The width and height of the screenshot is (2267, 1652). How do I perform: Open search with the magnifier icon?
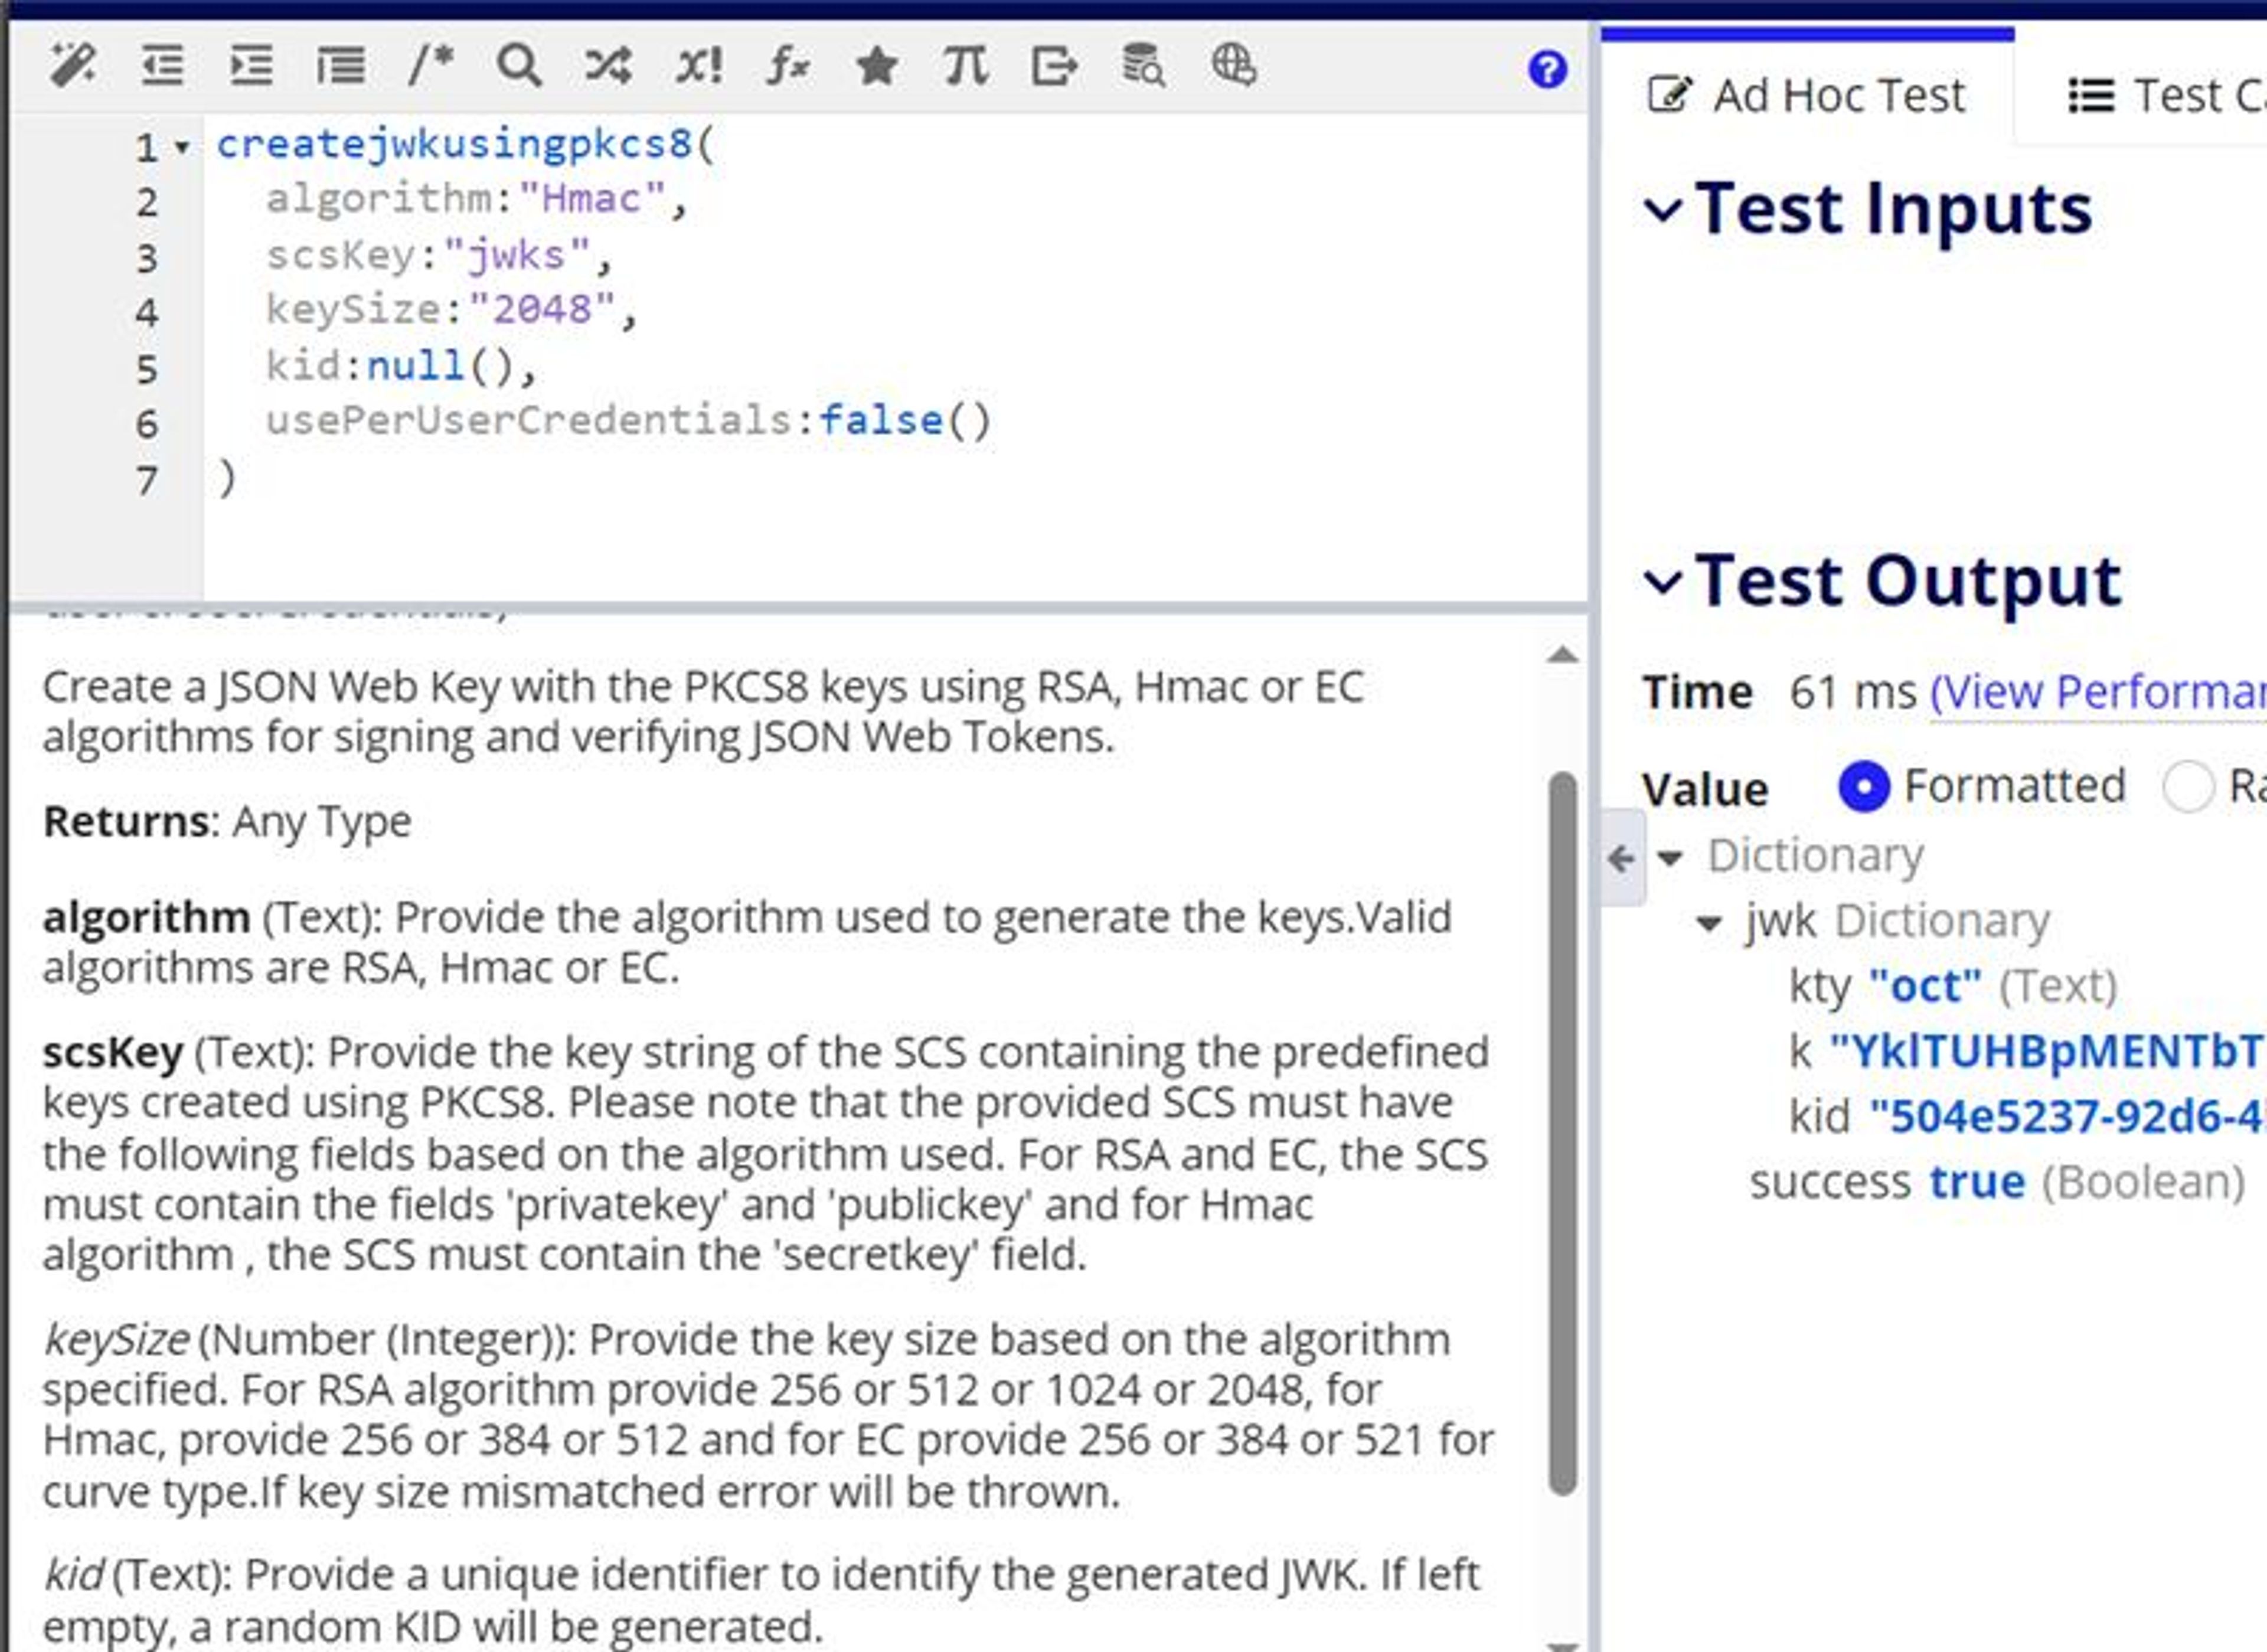click(519, 66)
